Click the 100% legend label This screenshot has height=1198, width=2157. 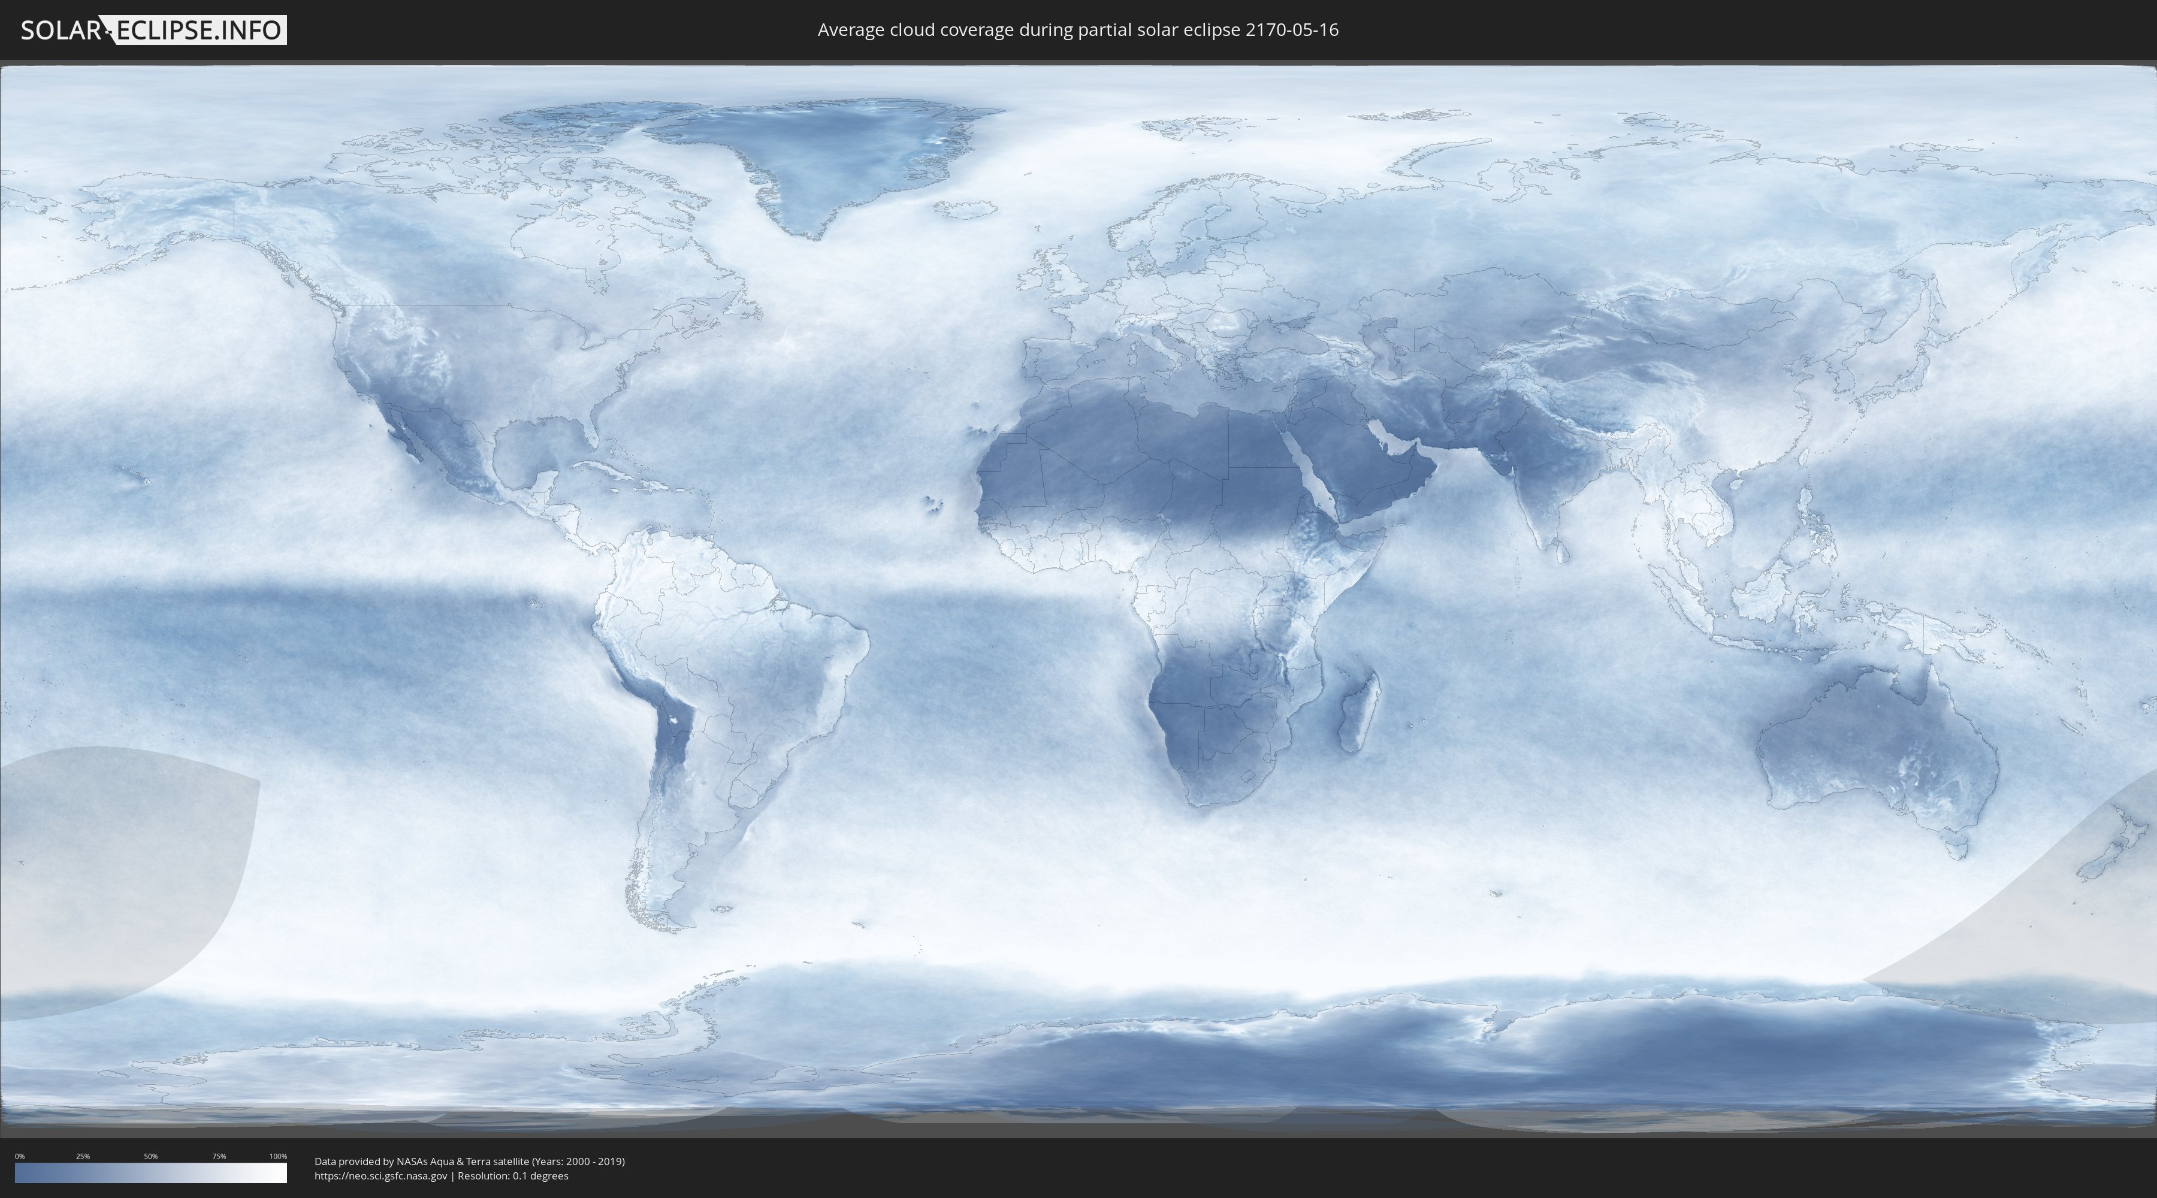278,1156
